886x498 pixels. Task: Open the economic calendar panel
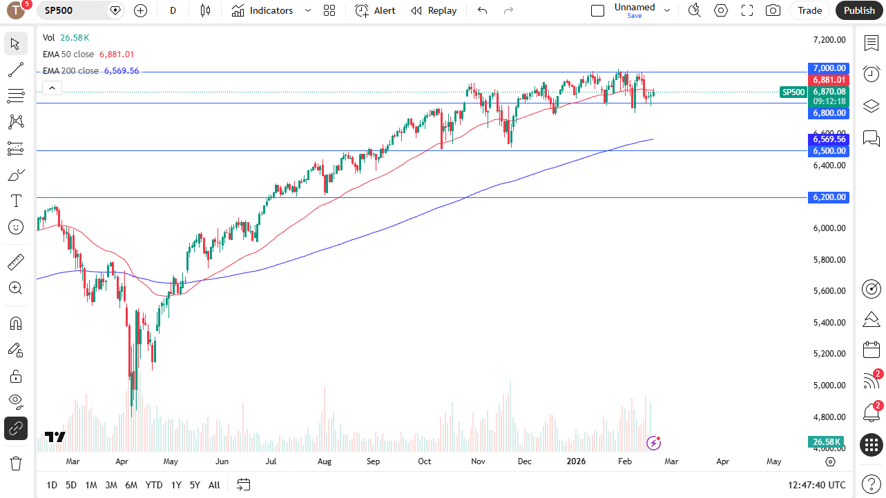click(x=871, y=350)
